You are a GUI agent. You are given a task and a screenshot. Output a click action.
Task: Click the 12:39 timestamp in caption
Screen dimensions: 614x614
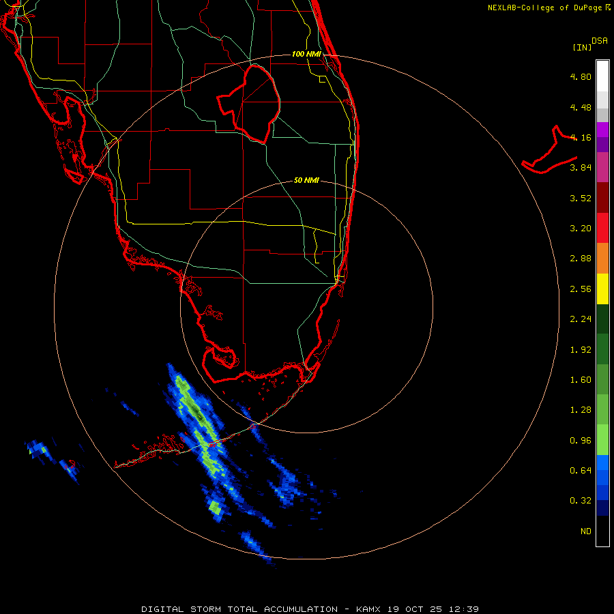coord(464,609)
